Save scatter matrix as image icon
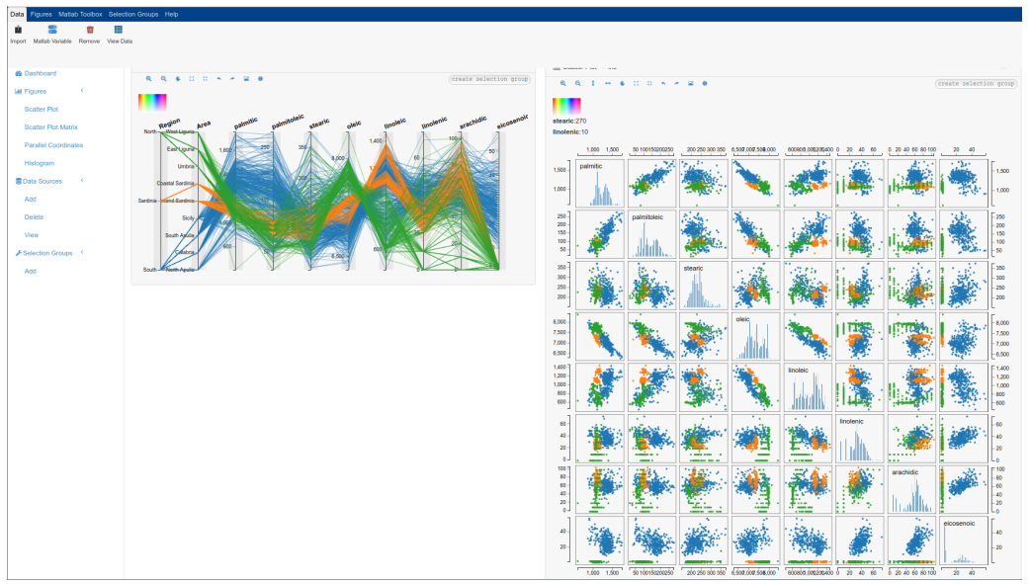Screen dimensions: 1031x584 pyautogui.click(x=691, y=84)
